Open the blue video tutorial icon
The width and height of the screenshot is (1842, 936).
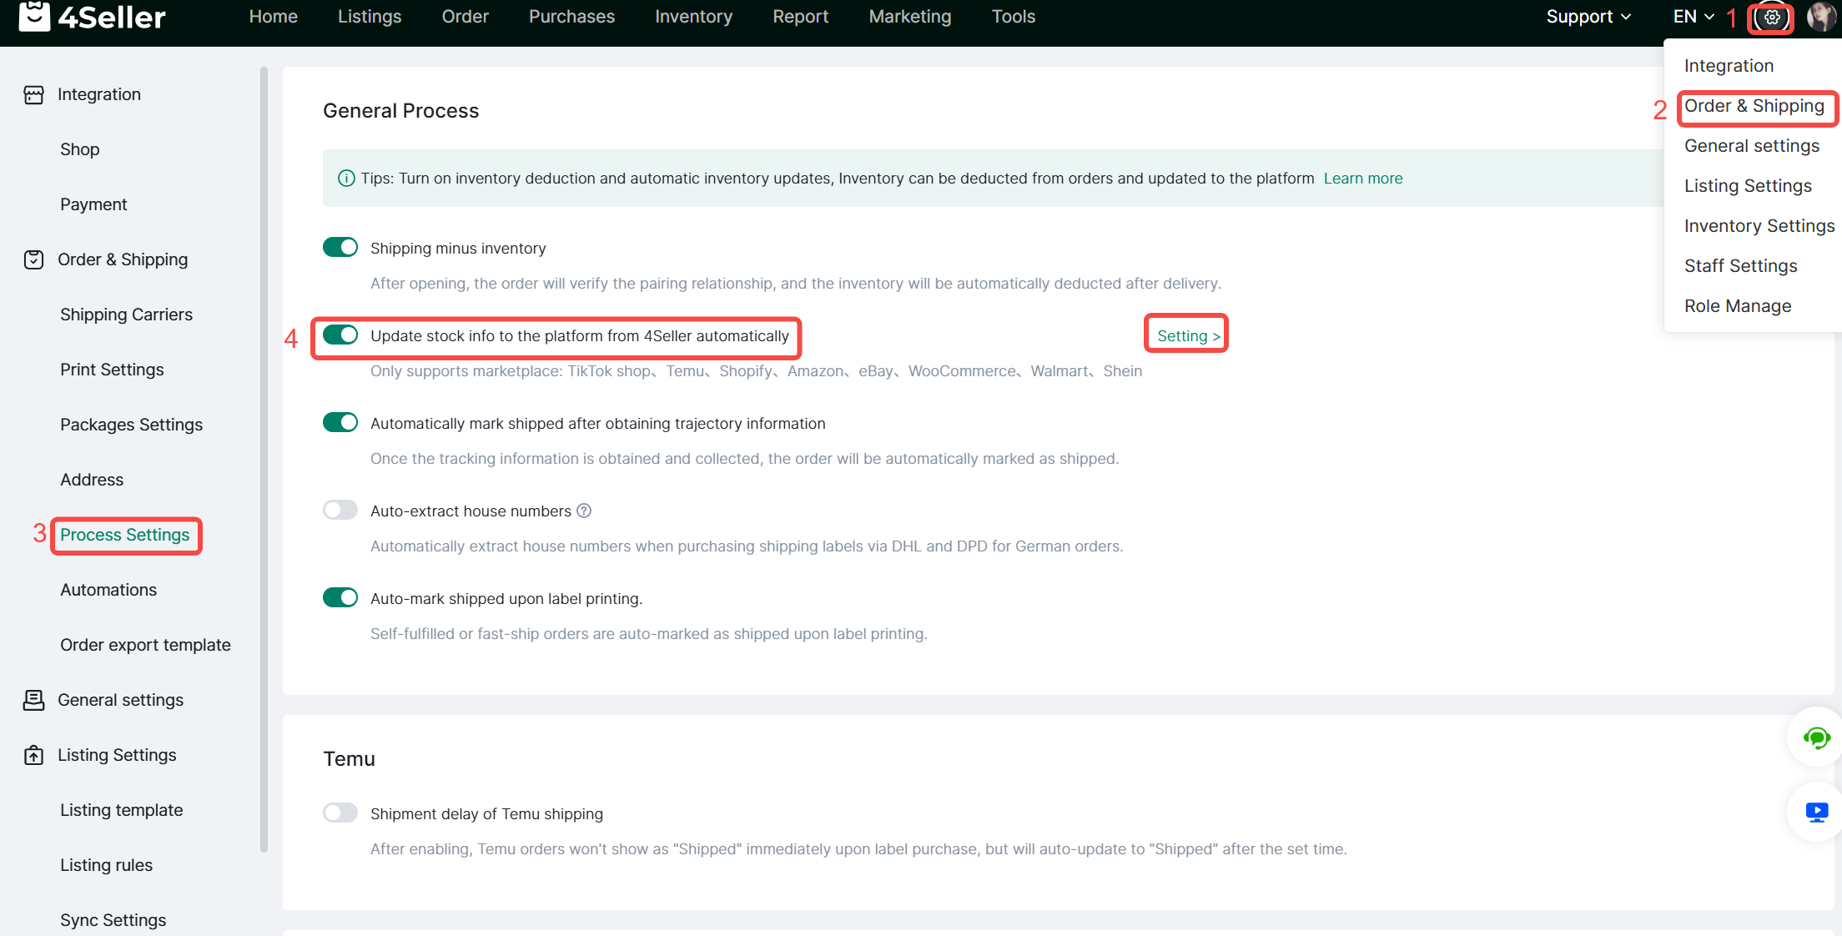point(1816,812)
